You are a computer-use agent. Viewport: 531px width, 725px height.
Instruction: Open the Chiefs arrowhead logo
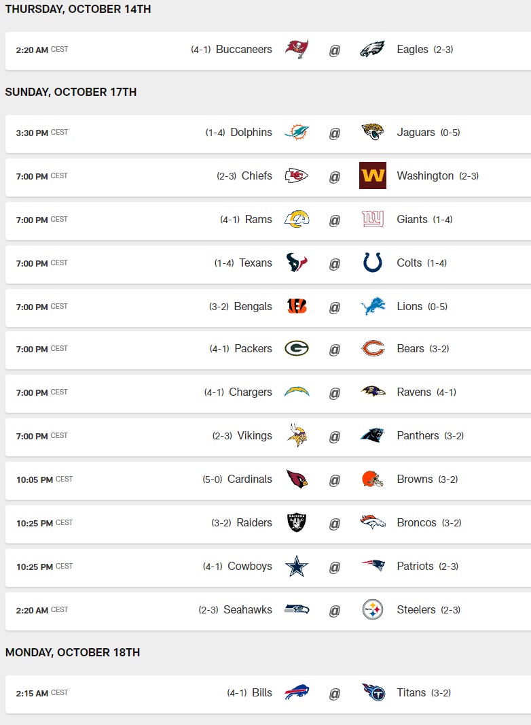pos(297,176)
